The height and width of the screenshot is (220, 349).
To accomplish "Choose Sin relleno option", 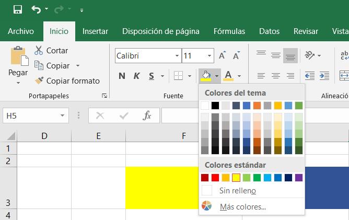I will coord(237,191).
